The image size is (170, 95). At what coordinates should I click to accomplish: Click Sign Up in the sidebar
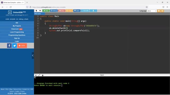tap(17, 38)
